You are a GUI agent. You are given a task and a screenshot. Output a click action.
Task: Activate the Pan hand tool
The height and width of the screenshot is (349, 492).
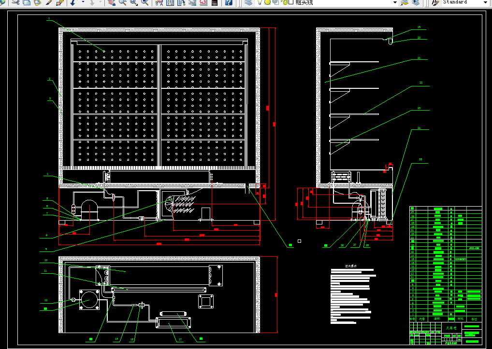tap(111, 2)
